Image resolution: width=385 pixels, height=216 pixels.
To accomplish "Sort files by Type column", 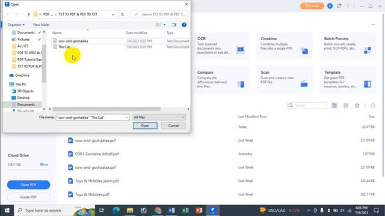I will click(170, 33).
